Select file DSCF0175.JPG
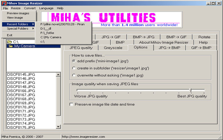The height and width of the screenshot is (140, 223). coord(21,127)
